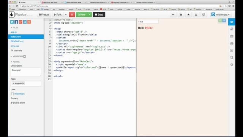The height and width of the screenshot is (137, 243).
Task: Open the Chrome hamburger menu
Action: (x=233, y=6)
